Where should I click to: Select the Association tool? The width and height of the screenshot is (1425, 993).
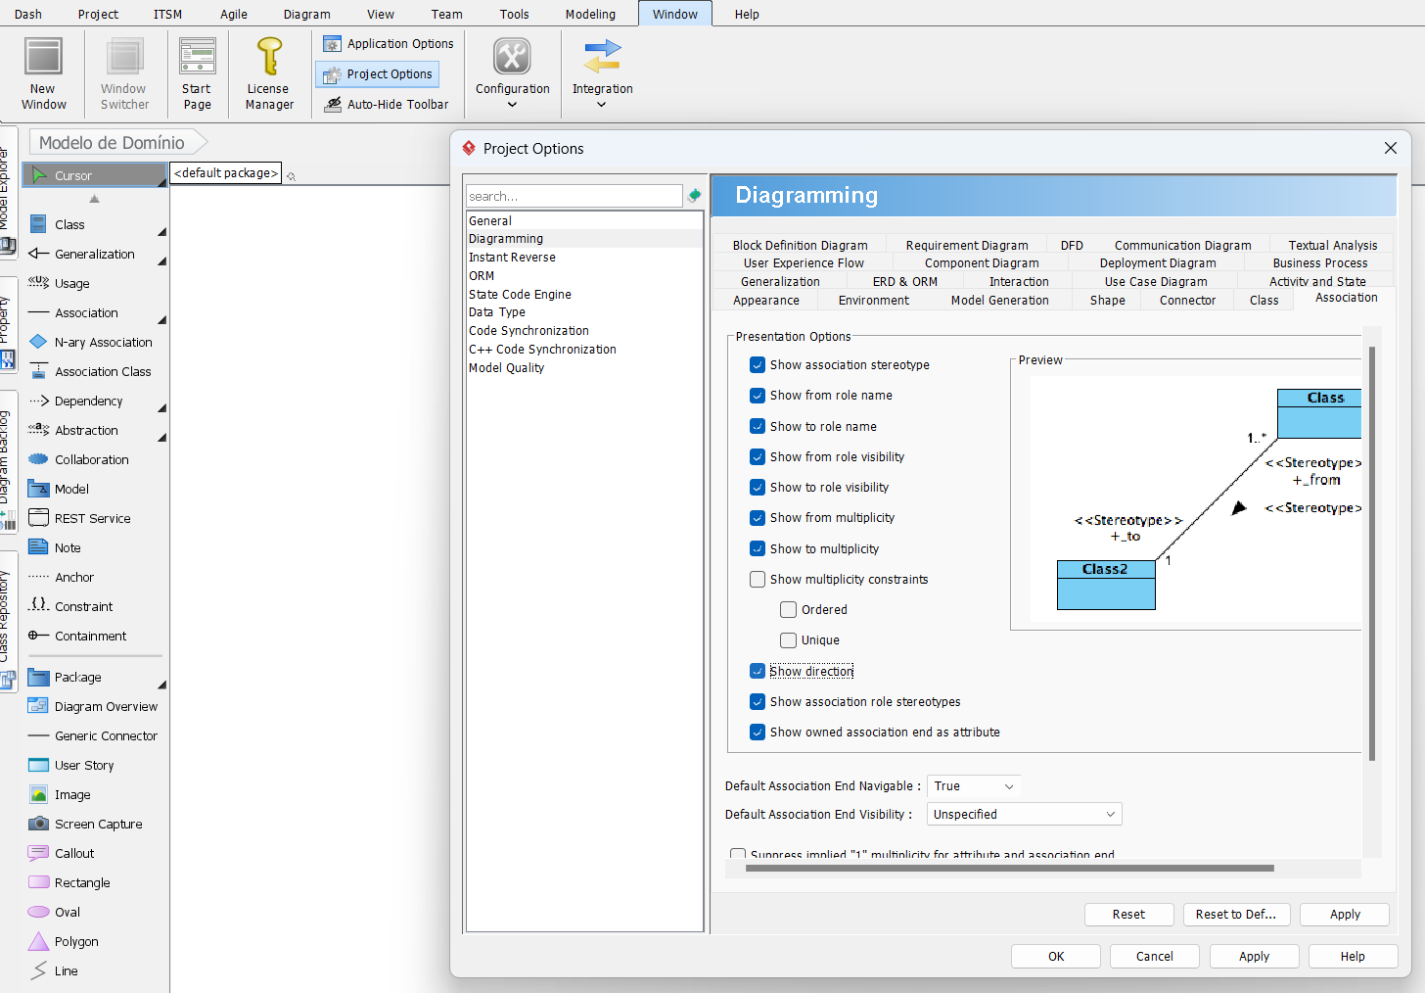pyautogui.click(x=88, y=312)
